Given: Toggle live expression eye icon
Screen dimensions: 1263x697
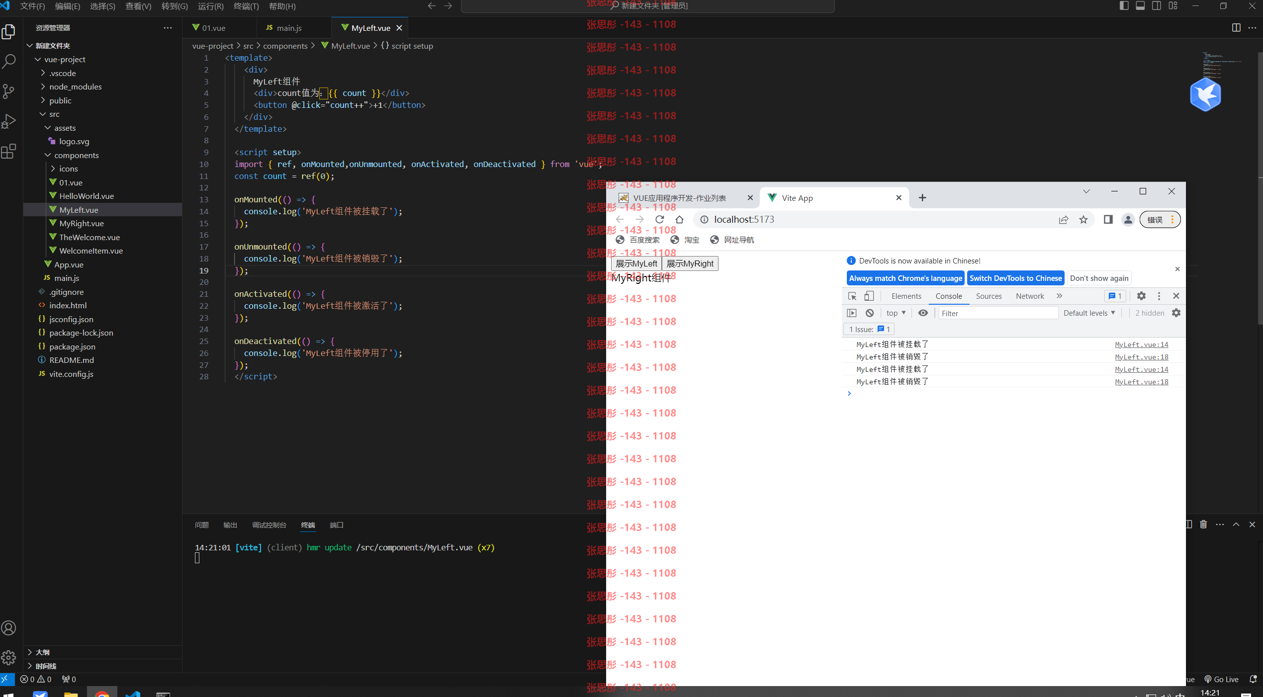Looking at the screenshot, I should click(x=923, y=313).
